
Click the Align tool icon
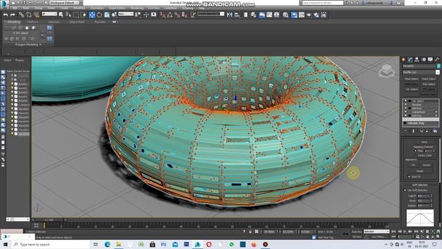(237, 15)
